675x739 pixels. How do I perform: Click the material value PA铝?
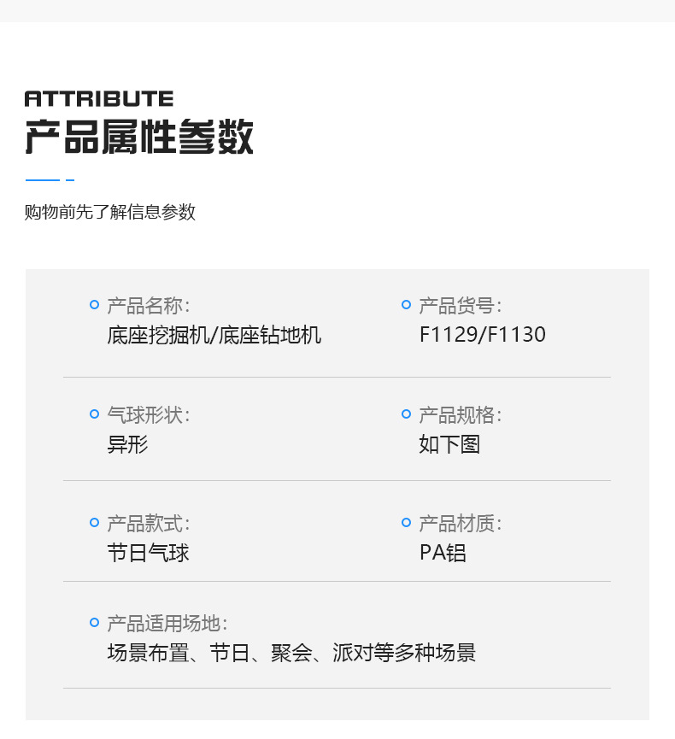point(443,553)
